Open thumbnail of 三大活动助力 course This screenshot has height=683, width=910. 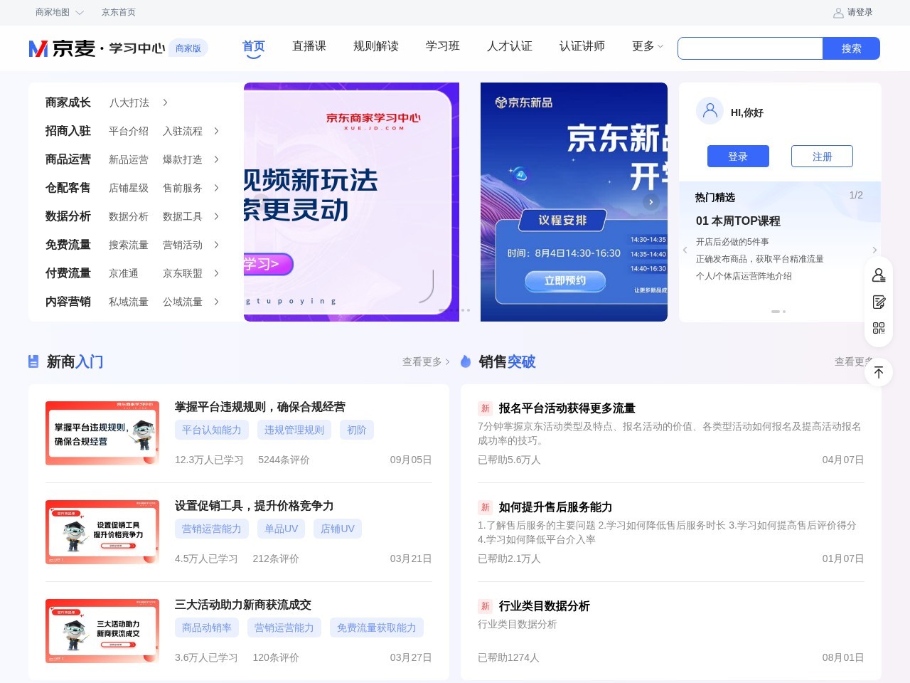click(102, 631)
